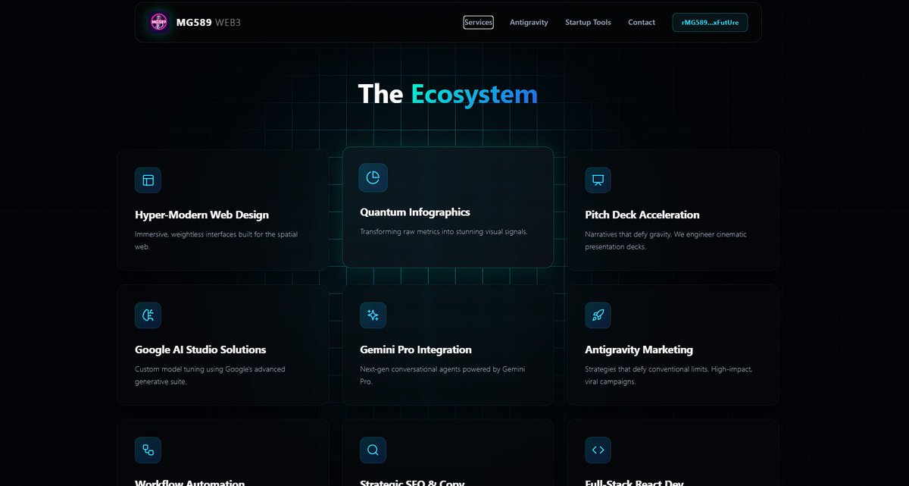909x486 pixels.
Task: Click 'Transforming raw metrics' description text
Action: (x=443, y=232)
